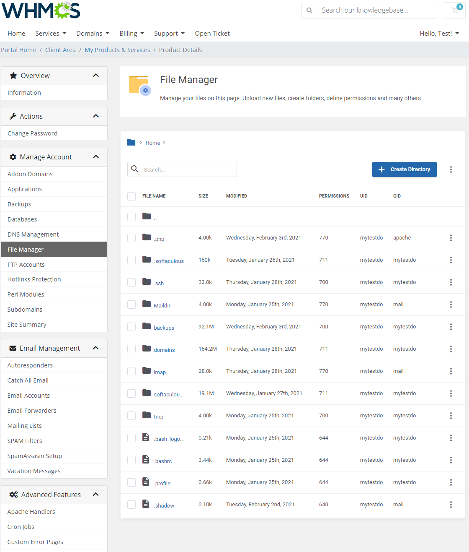The image size is (469, 552).
Task: Select the domains folder checkbox
Action: pos(131,349)
